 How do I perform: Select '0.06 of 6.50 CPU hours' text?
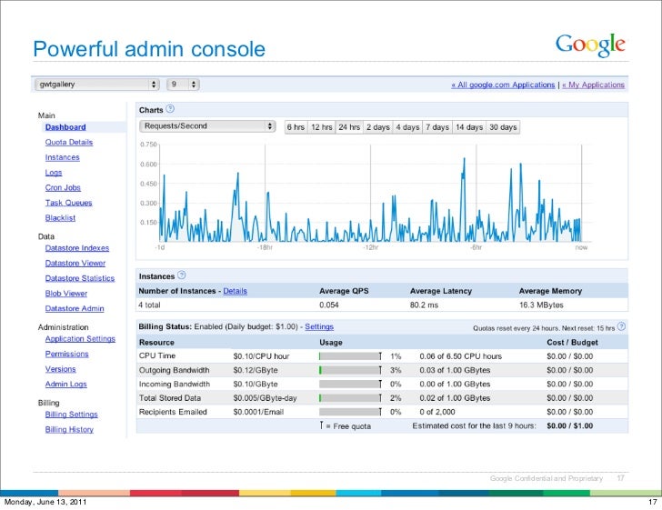coord(461,356)
